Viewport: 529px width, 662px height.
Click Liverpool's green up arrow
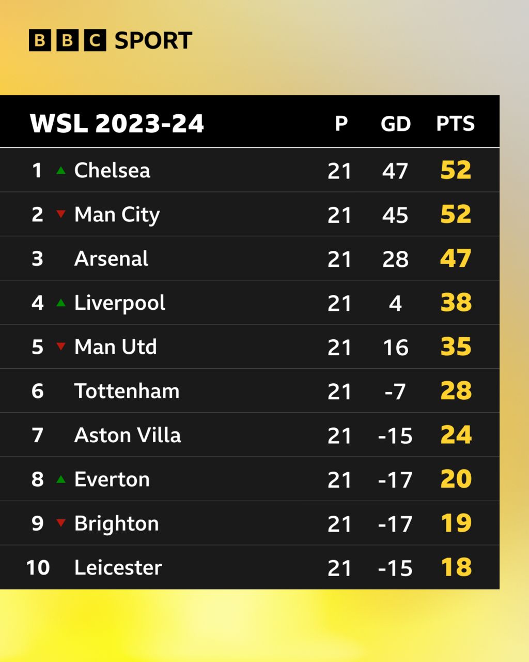coord(61,303)
